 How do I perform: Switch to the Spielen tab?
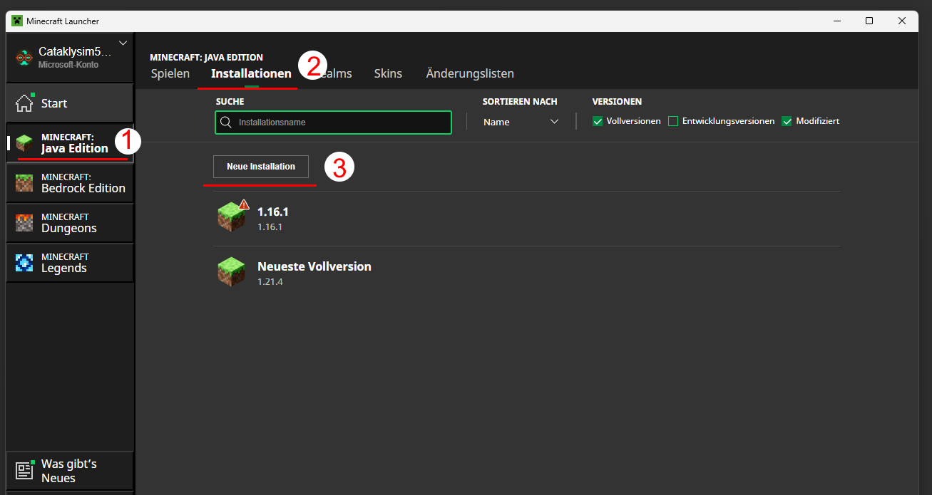point(170,73)
